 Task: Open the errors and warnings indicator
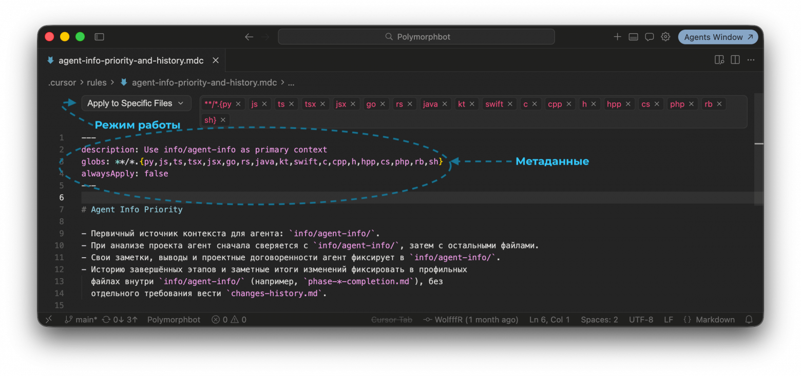point(229,320)
